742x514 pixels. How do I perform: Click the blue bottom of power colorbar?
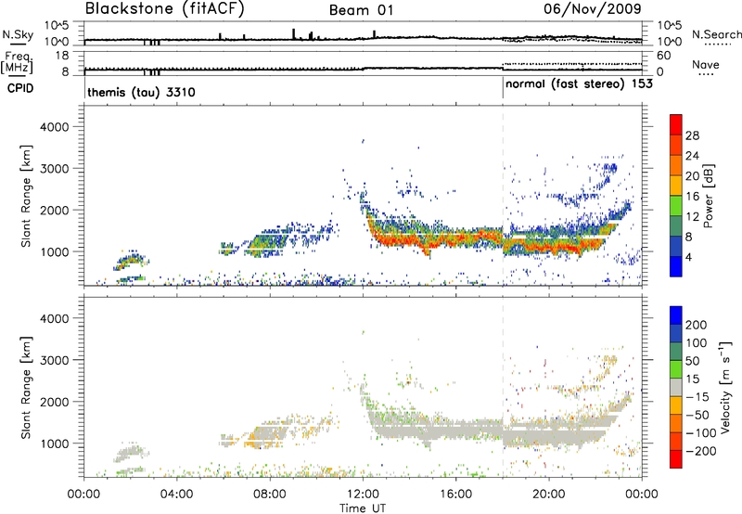click(676, 266)
